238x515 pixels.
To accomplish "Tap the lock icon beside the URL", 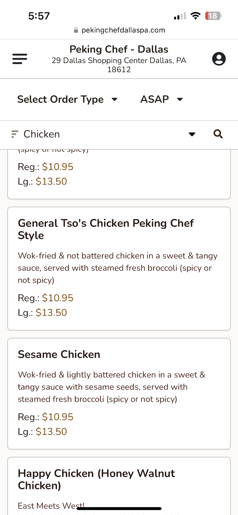I will pyautogui.click(x=76, y=30).
